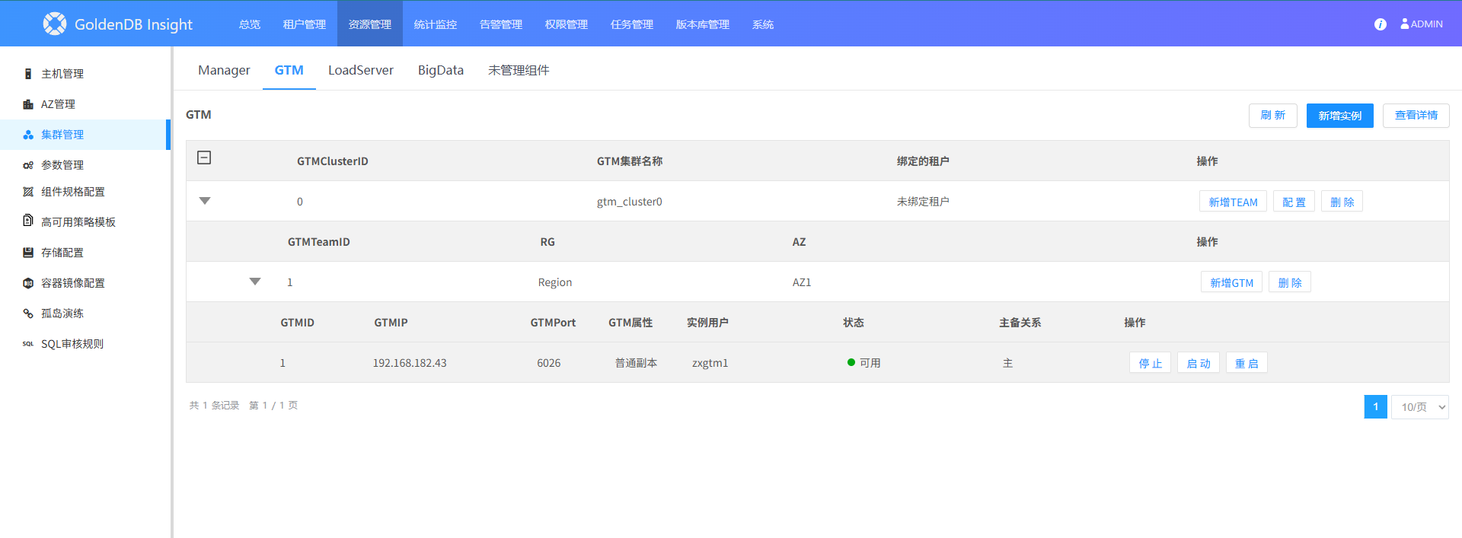The height and width of the screenshot is (538, 1462).
Task: Click the ADMIN user icon
Action: coord(1404,24)
